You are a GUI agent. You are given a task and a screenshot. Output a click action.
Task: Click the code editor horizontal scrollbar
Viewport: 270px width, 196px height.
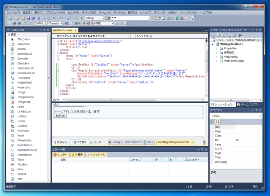click(x=111, y=99)
